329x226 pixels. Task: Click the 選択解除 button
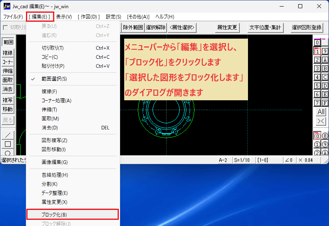tap(156, 28)
